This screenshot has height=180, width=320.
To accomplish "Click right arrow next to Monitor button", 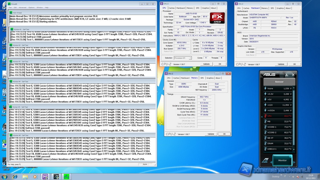I will coord(294,162).
